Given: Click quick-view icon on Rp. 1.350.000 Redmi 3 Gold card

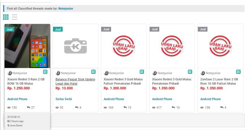Looking at the screenshot, I should 190,72.
